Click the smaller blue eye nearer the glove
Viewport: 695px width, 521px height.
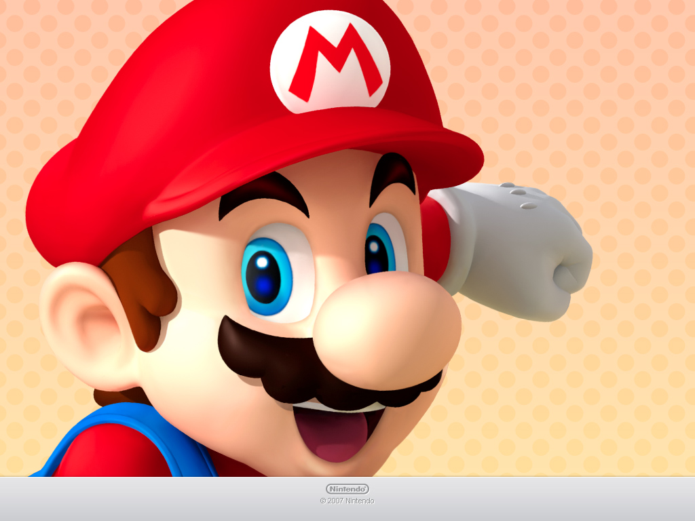pyautogui.click(x=379, y=250)
